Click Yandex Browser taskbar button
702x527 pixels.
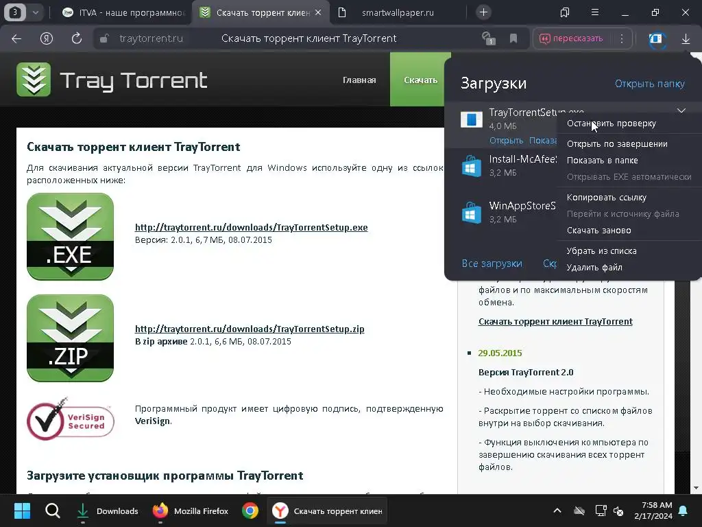(327, 511)
